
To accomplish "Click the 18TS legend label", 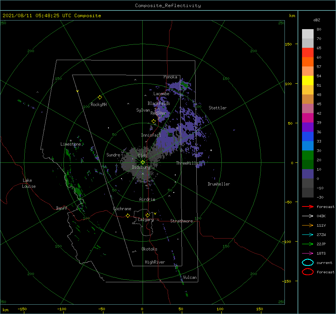I will (x=321, y=254).
